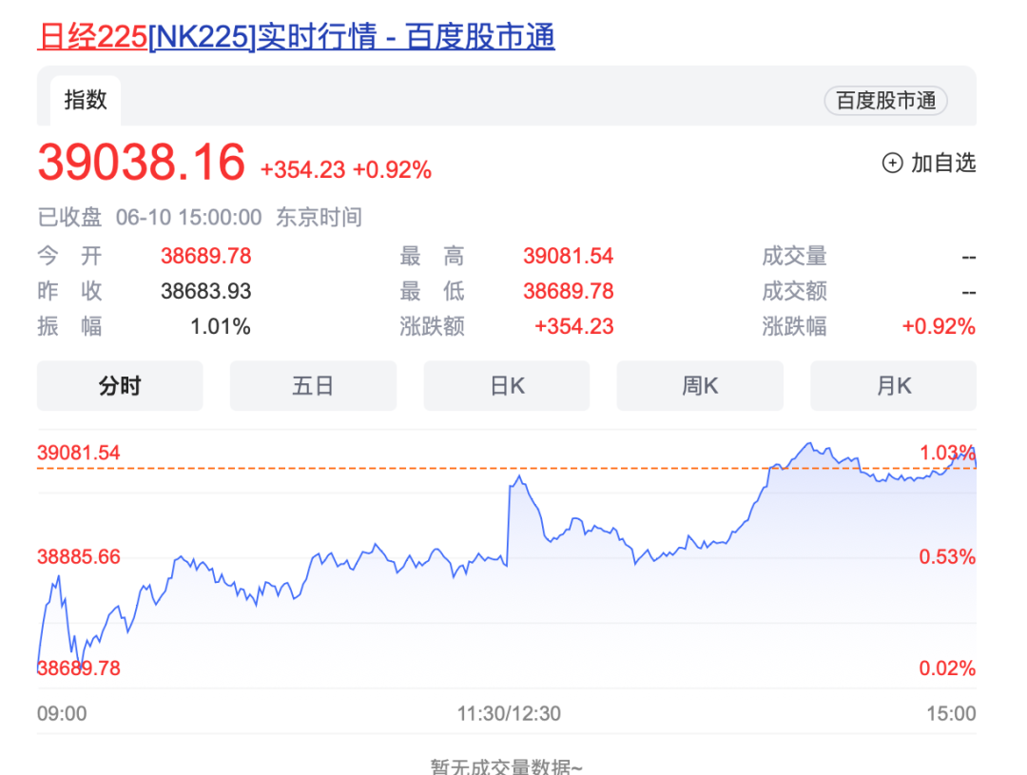Click the 最高 value 39081.54 in stats
The height and width of the screenshot is (775, 1027).
click(568, 256)
